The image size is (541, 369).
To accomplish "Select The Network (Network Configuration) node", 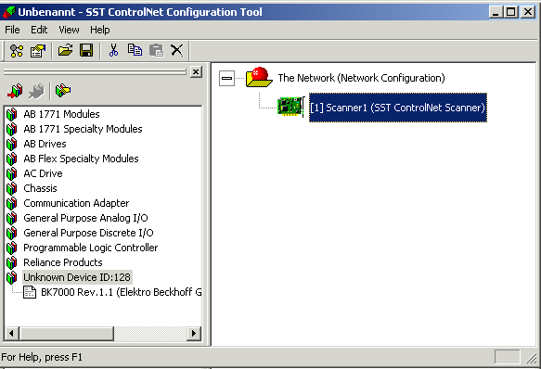I will [361, 78].
